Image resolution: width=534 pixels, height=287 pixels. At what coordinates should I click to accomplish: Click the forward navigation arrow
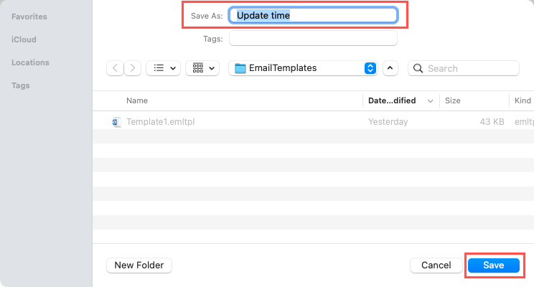pos(133,68)
